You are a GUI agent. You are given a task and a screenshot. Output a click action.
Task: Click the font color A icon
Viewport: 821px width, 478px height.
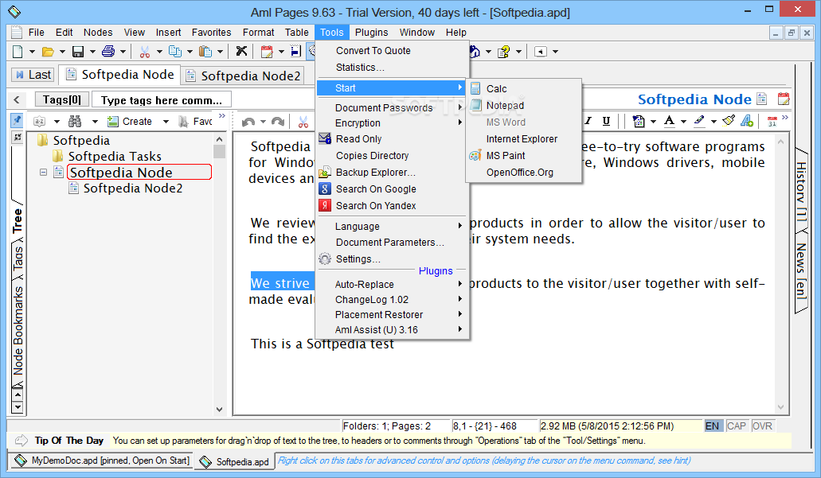coord(669,122)
